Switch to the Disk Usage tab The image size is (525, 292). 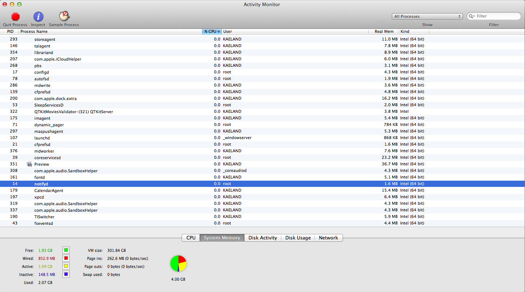[298, 238]
